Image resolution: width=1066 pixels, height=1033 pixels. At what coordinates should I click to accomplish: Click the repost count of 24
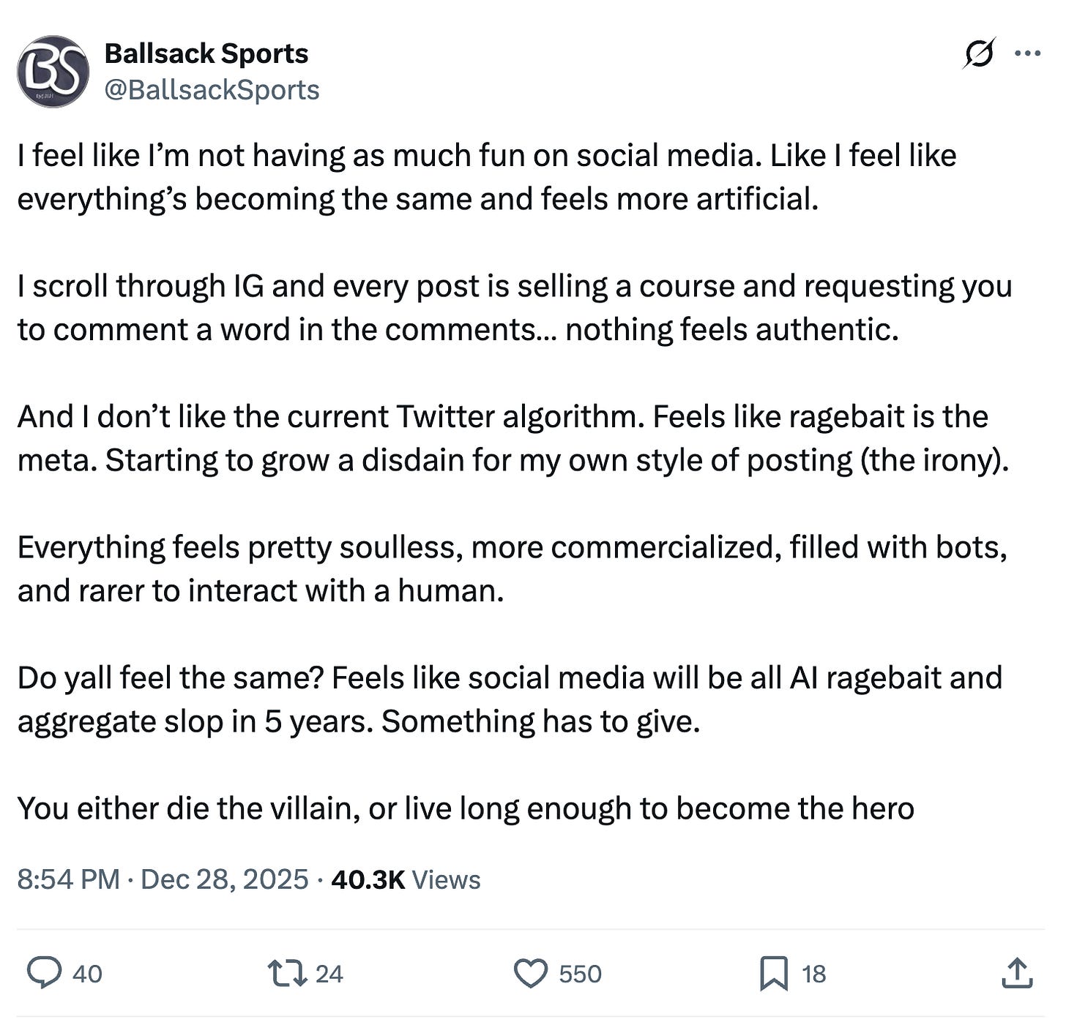329,974
